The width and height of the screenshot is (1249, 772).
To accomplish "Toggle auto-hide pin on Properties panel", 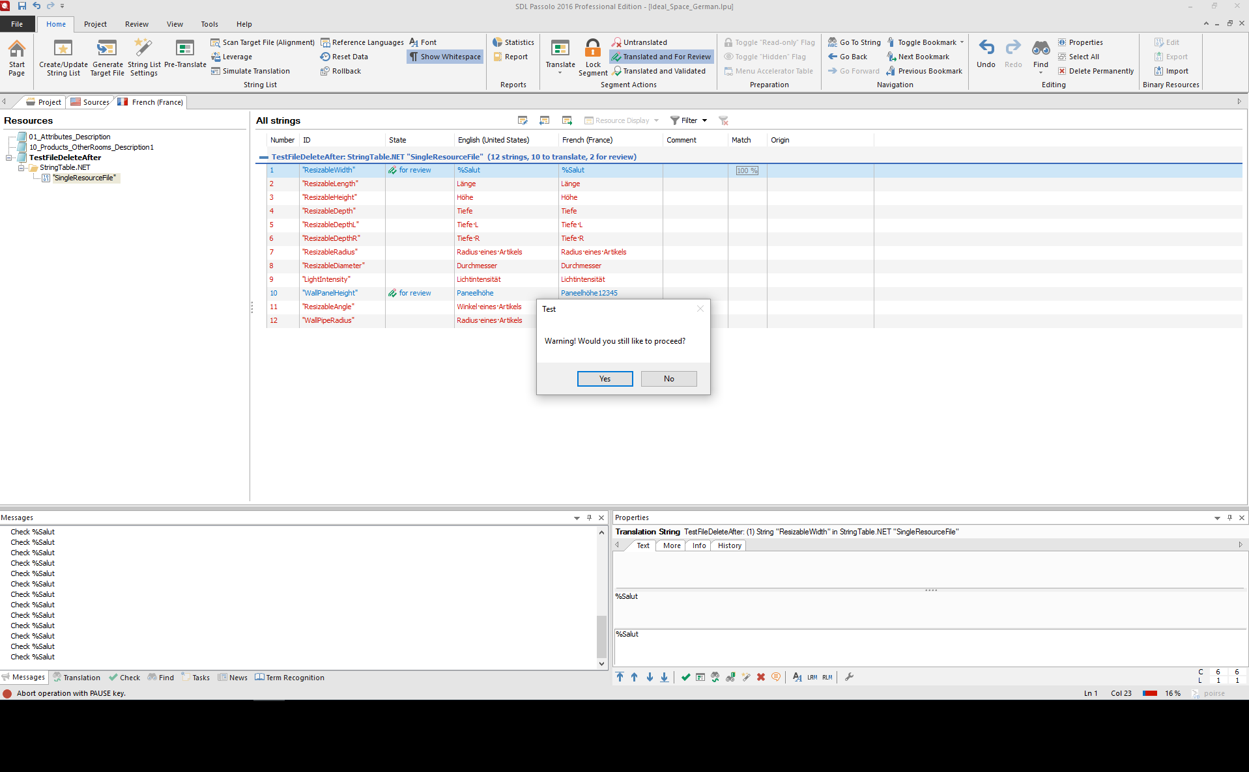I will click(x=1229, y=518).
